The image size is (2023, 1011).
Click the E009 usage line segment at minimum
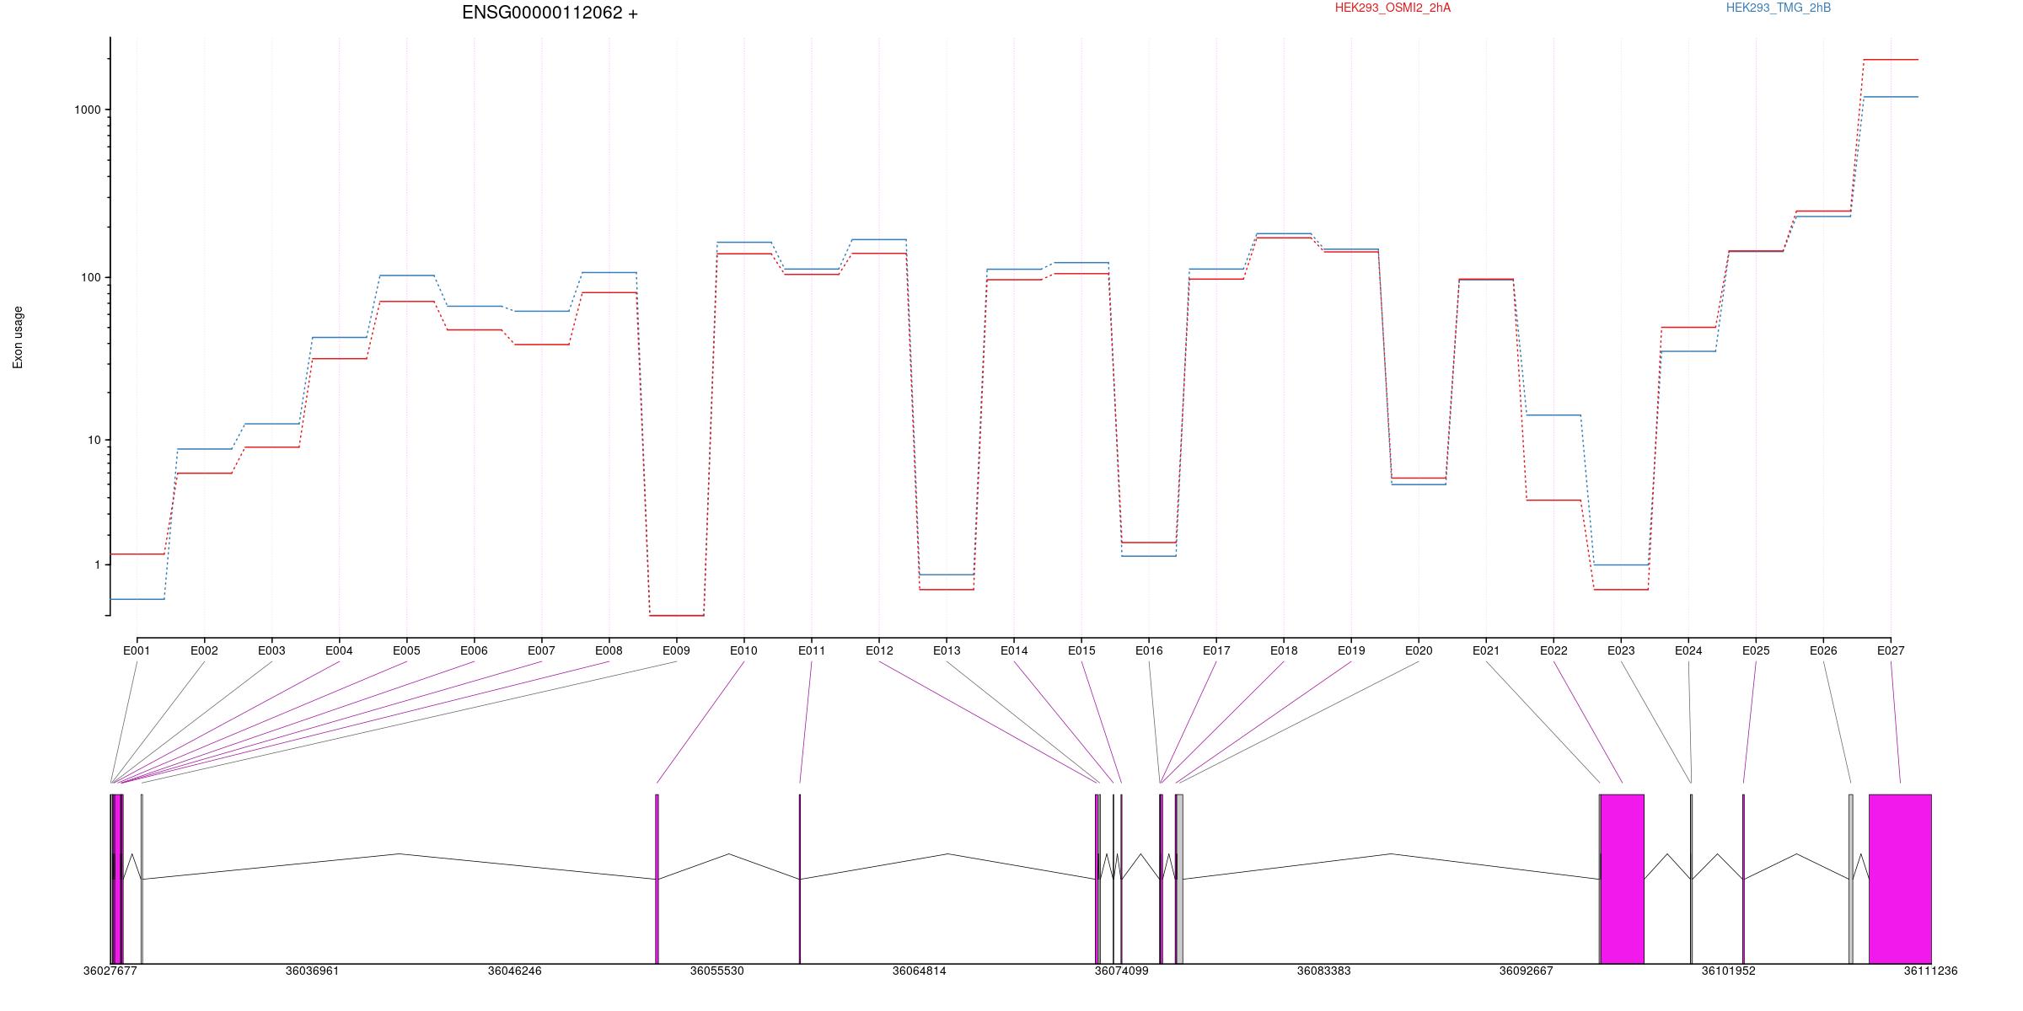pos(677,616)
